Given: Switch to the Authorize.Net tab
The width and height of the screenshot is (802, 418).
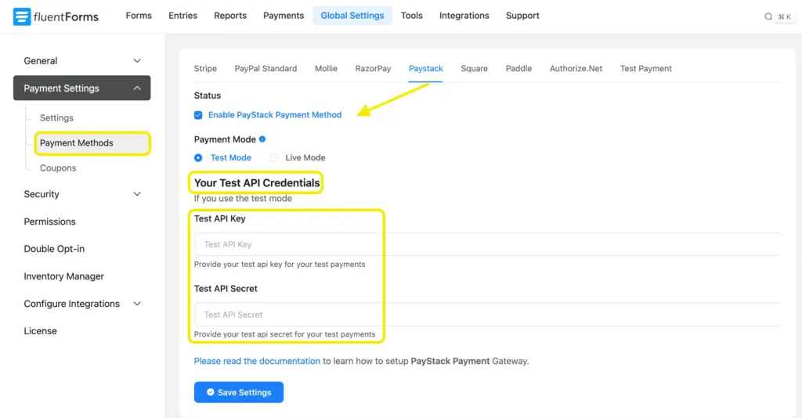Looking at the screenshot, I should [x=576, y=68].
